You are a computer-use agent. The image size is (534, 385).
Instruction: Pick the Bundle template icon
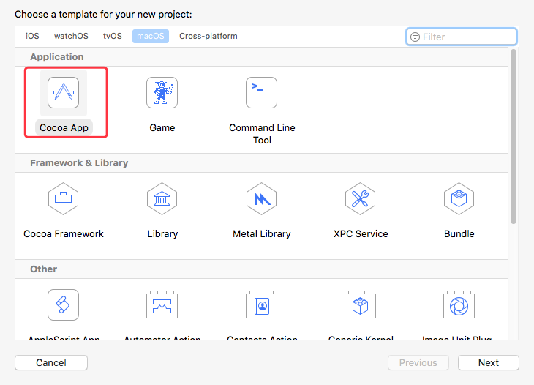tap(459, 199)
